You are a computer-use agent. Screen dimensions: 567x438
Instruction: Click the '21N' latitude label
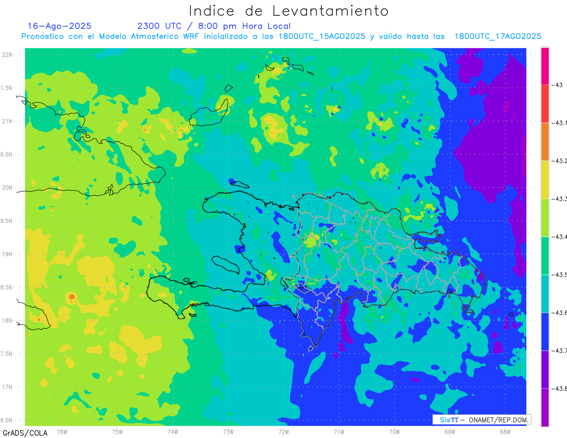[8, 121]
